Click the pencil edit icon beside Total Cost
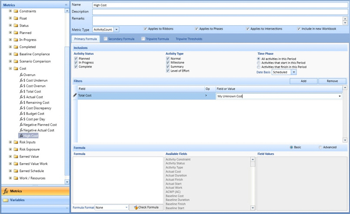350x214 pixels. [x=75, y=95]
